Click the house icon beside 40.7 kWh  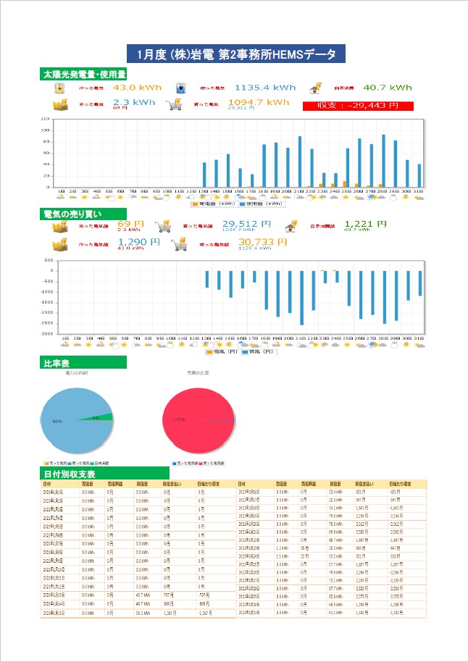[315, 88]
